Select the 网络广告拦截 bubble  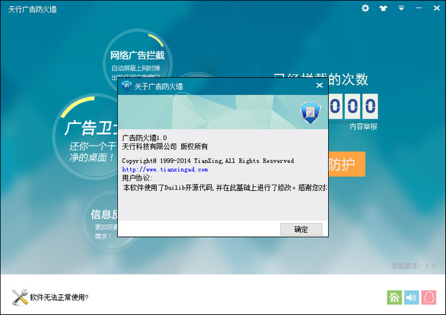click(137, 56)
